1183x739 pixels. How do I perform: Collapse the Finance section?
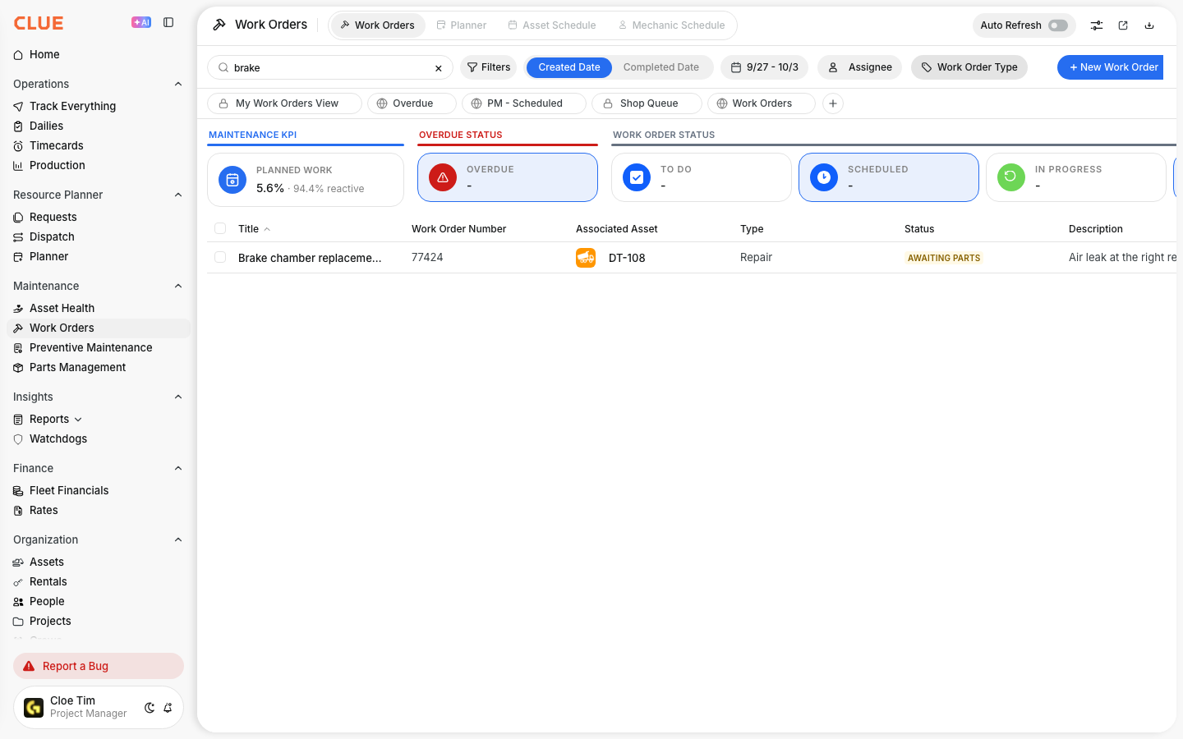point(178,468)
